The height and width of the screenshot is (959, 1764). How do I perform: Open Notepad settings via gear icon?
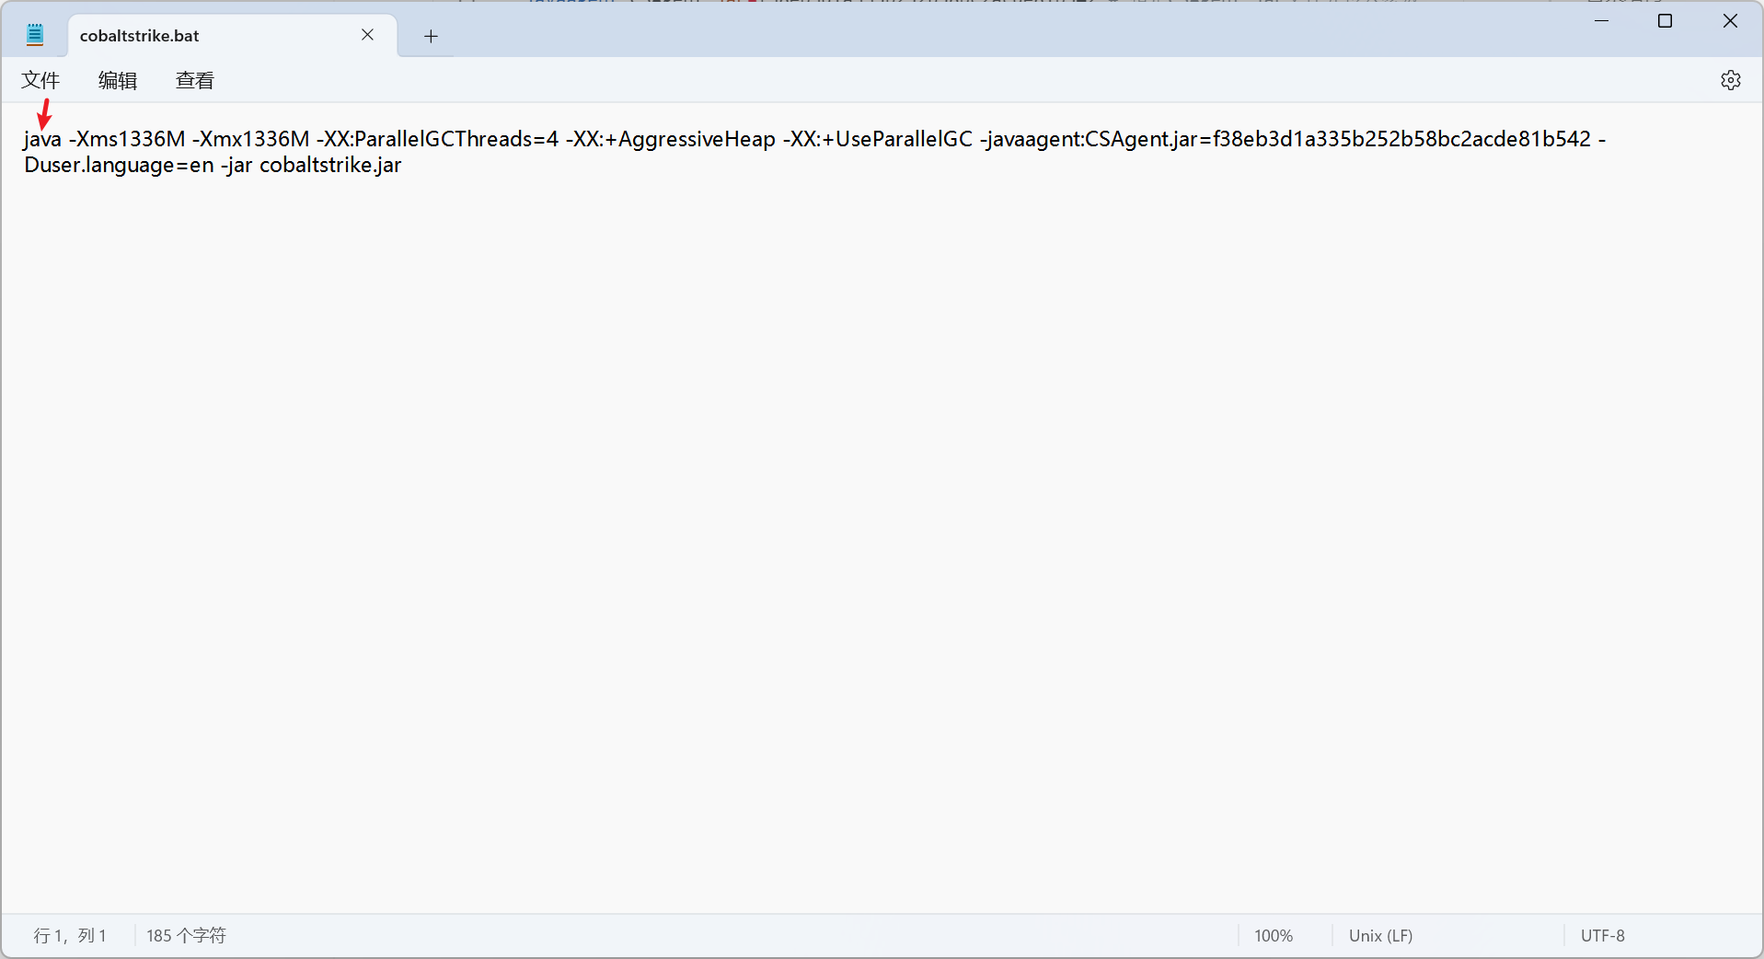click(1730, 80)
